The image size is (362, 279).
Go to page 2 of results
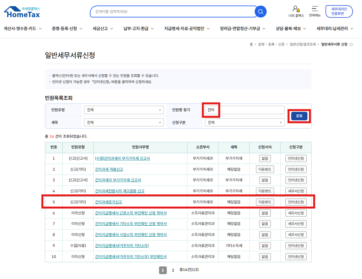click(173, 270)
